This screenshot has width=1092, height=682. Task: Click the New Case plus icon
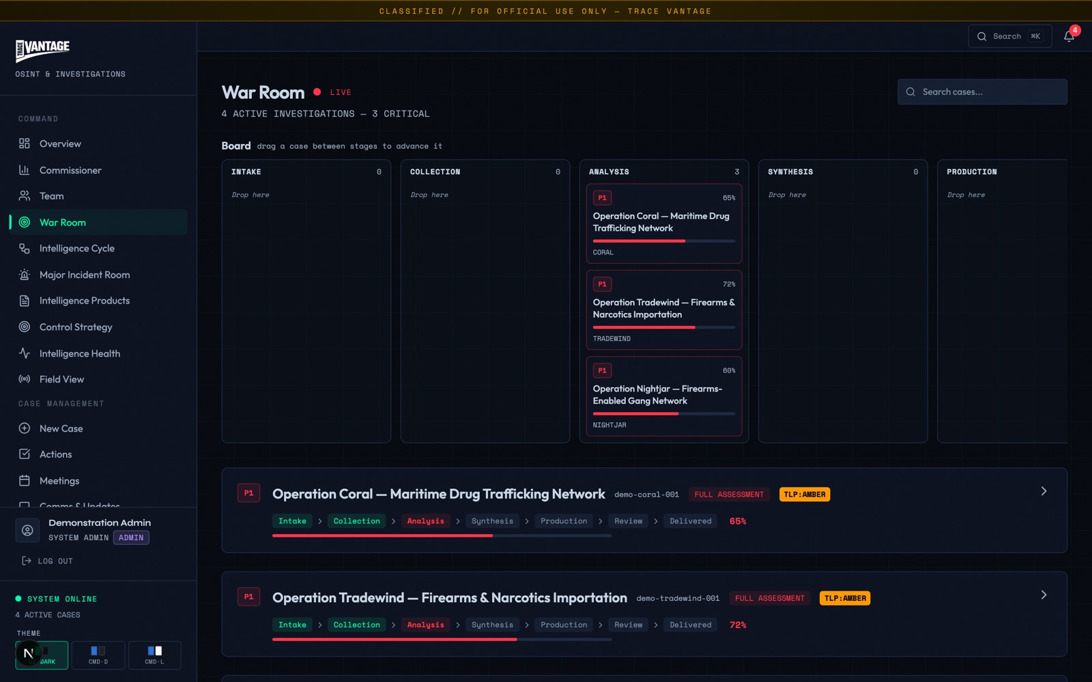(x=25, y=428)
